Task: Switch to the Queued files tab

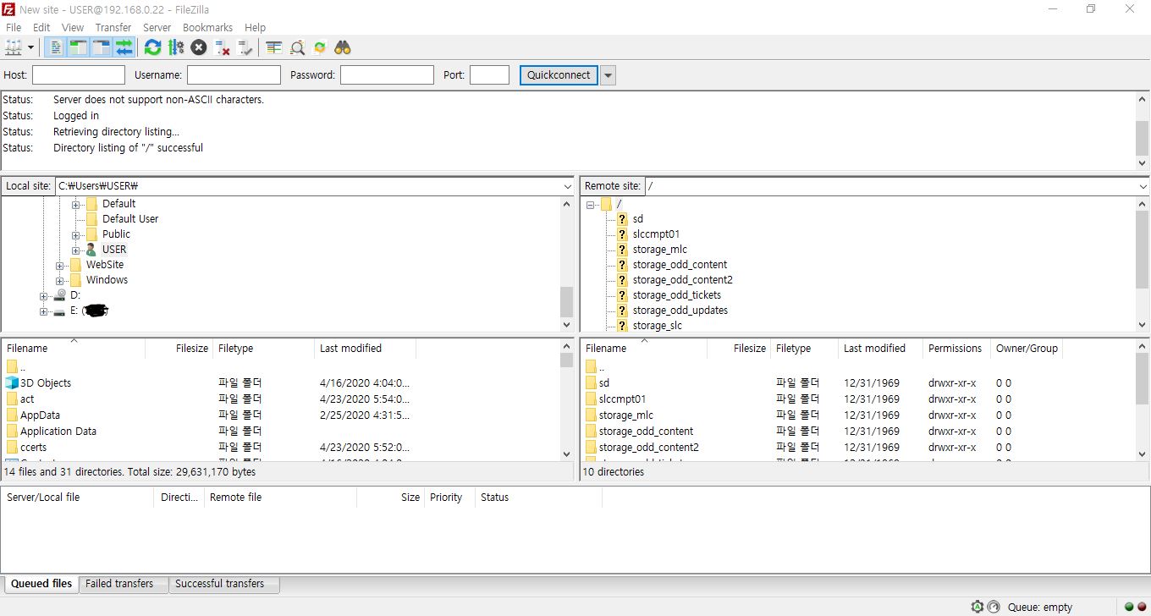Action: point(41,584)
